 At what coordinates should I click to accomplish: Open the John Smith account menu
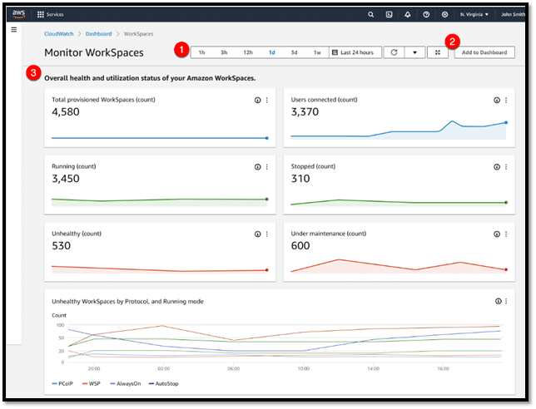[513, 14]
